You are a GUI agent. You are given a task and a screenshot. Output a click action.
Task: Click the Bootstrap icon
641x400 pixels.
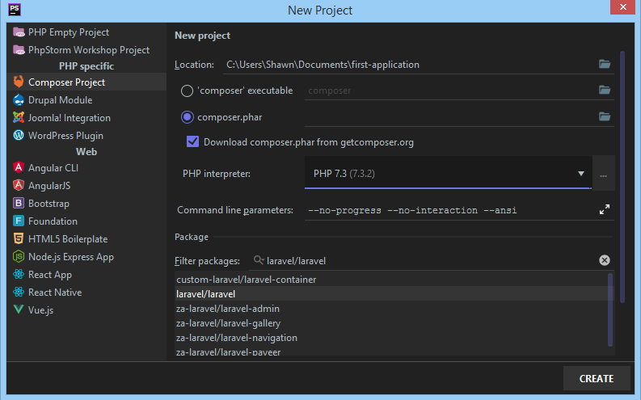tap(19, 203)
